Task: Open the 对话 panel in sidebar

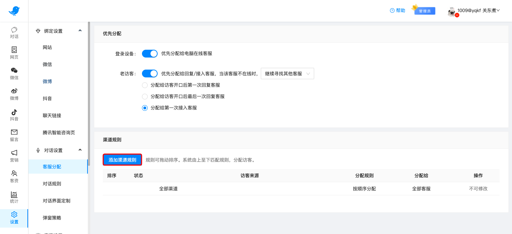Action: point(14,32)
